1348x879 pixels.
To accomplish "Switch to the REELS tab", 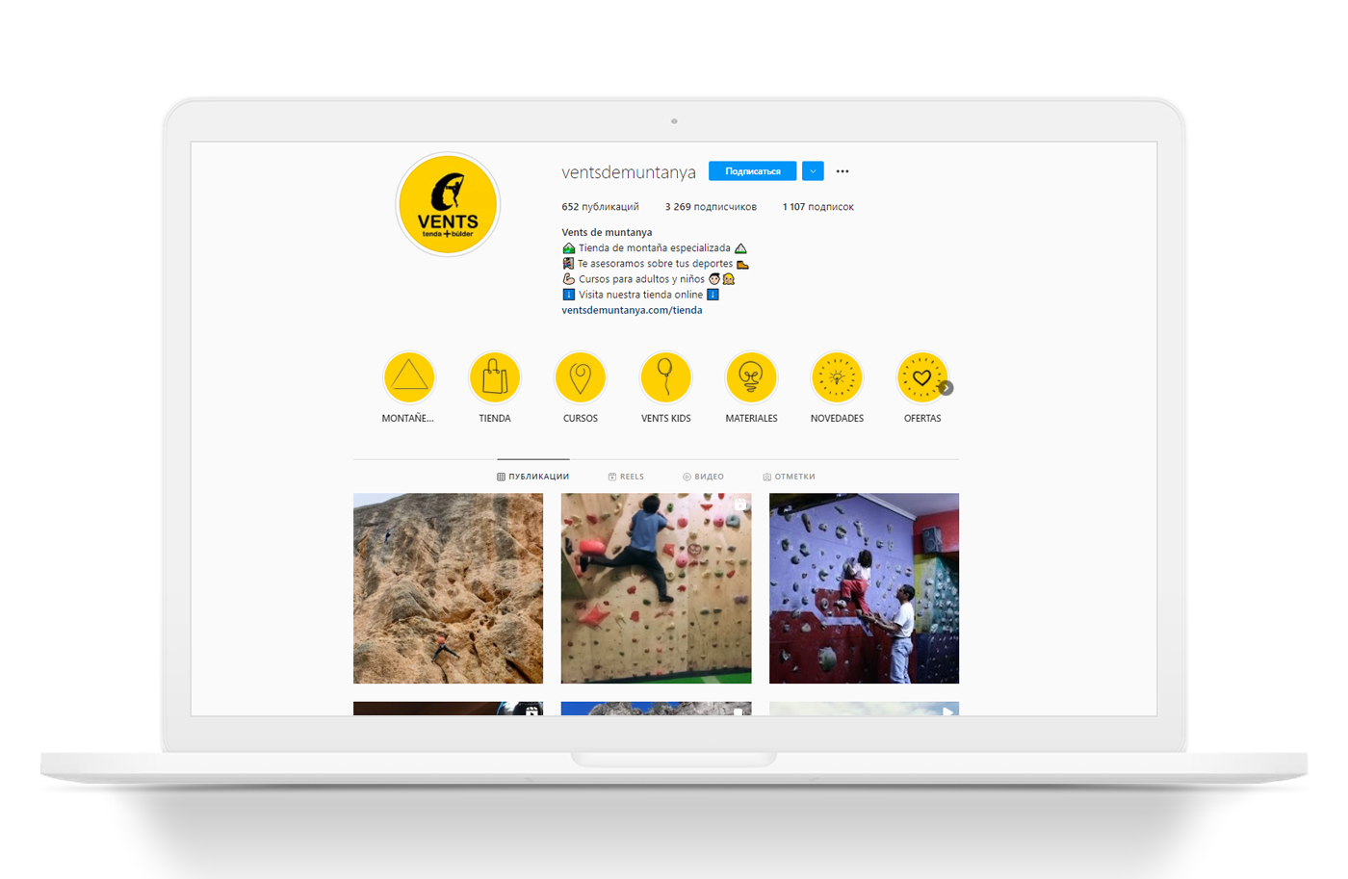I will (x=626, y=477).
